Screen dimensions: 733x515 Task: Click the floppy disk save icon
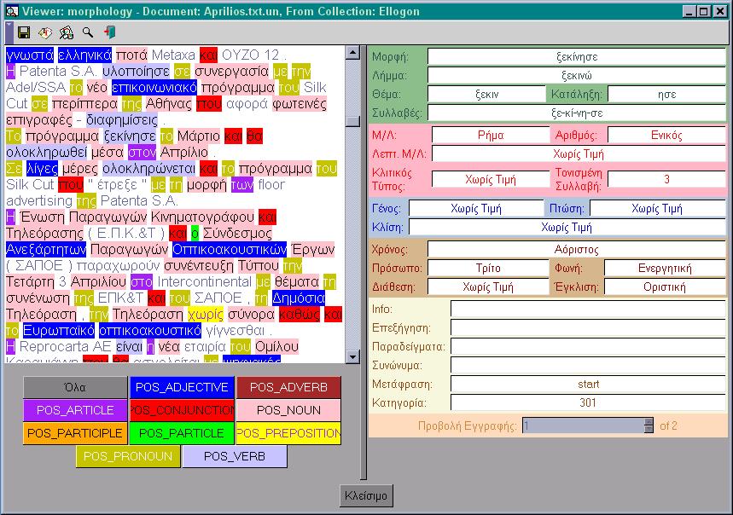[24, 32]
